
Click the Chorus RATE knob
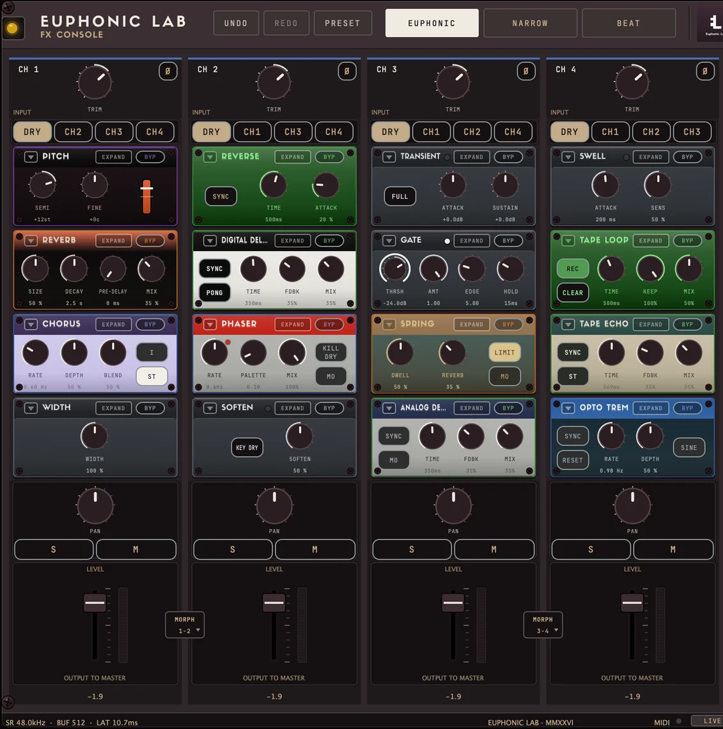pyautogui.click(x=35, y=353)
